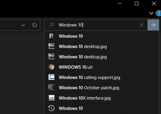This screenshot has width=161, height=114.
Task: Run search with the arrow button
Action: pyautogui.click(x=153, y=25)
